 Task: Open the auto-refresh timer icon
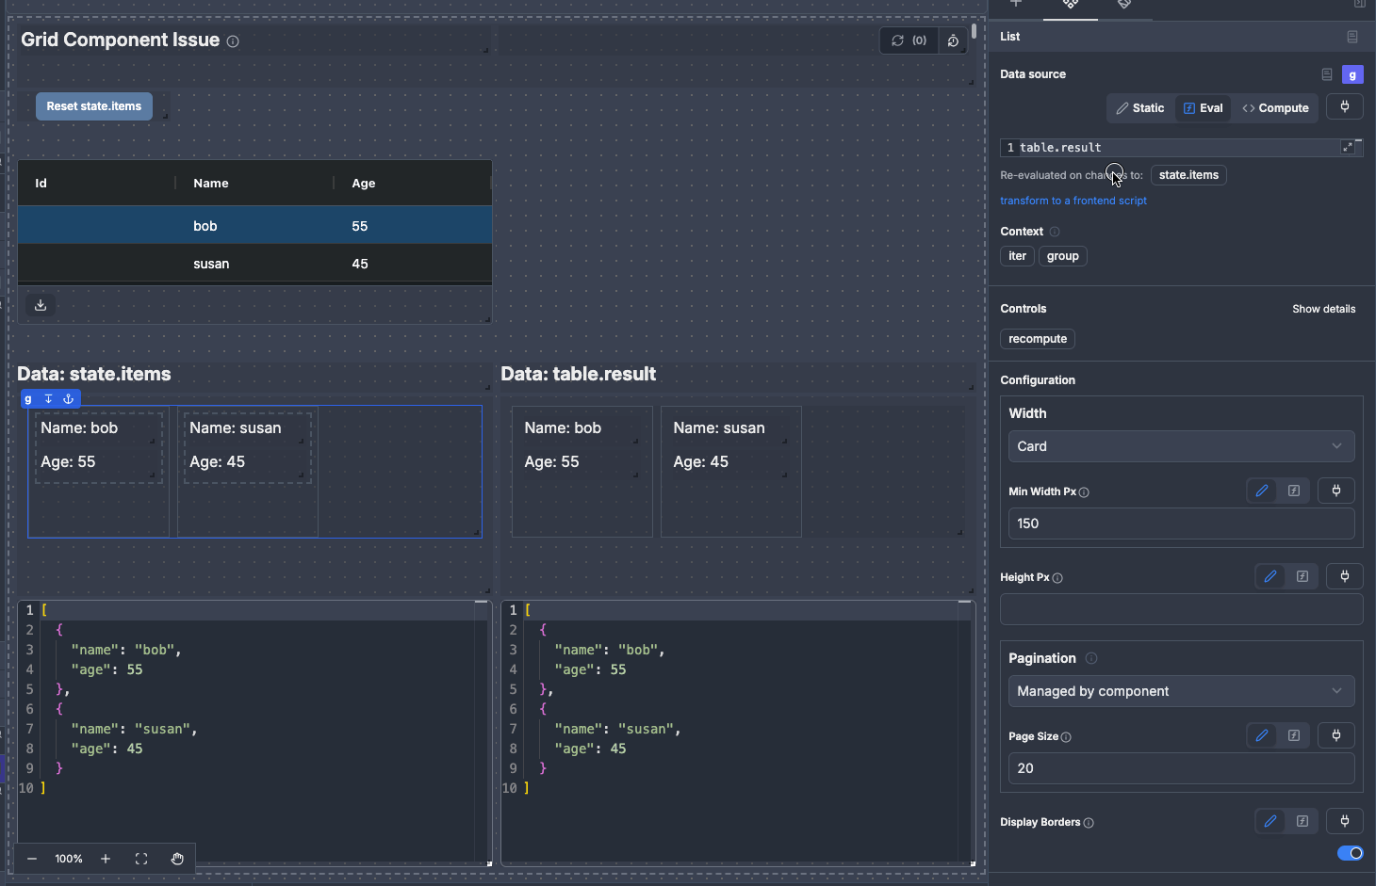tap(953, 40)
